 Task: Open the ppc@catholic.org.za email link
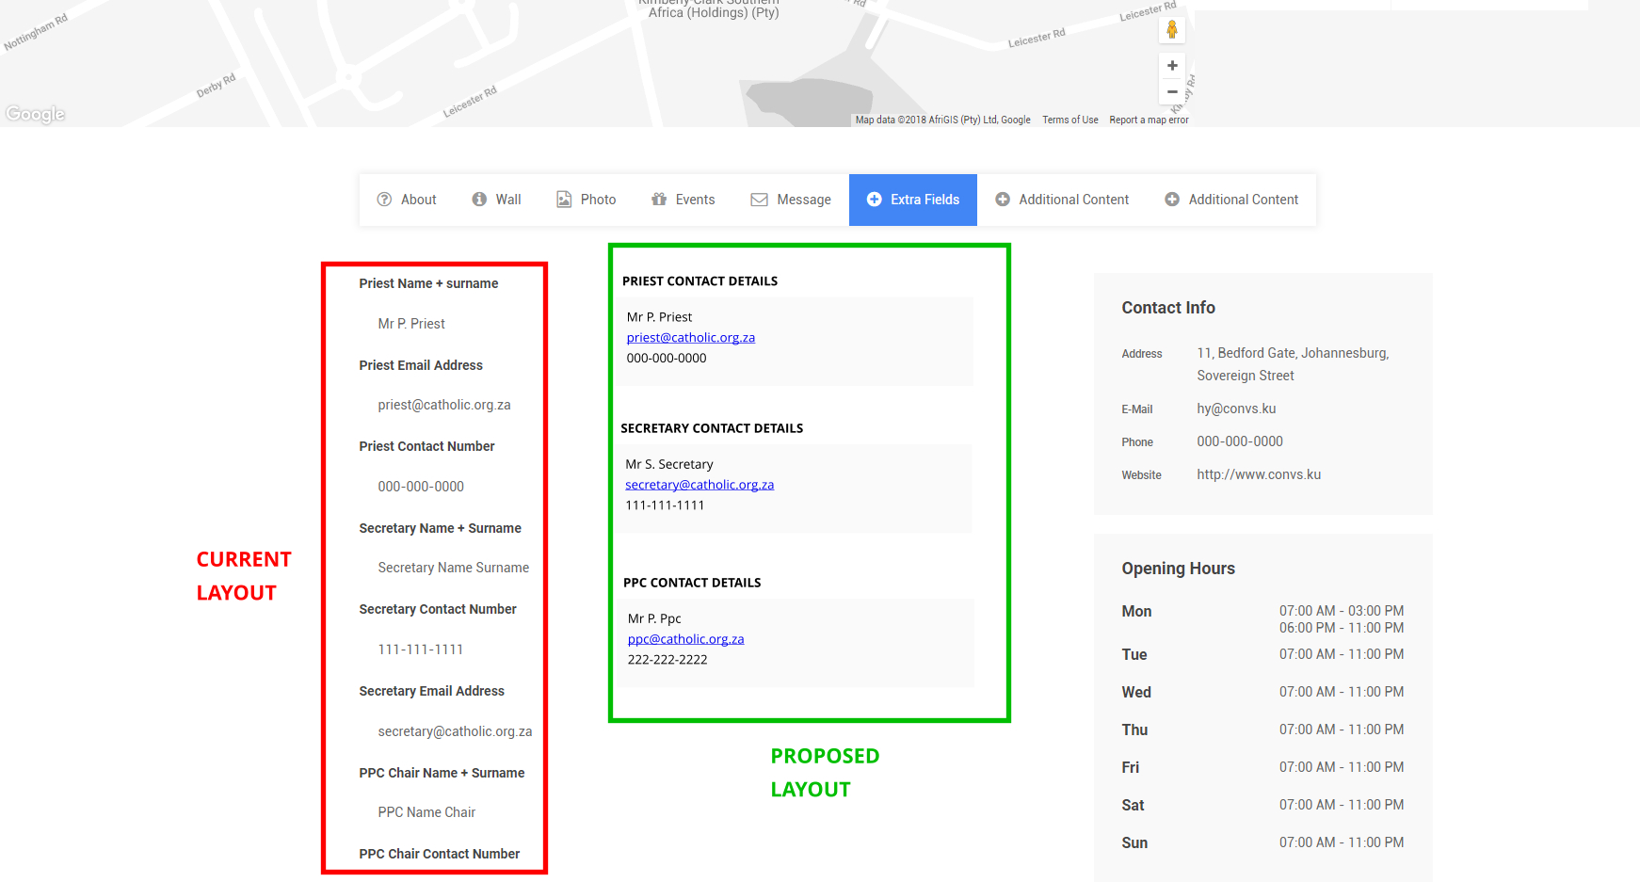685,638
